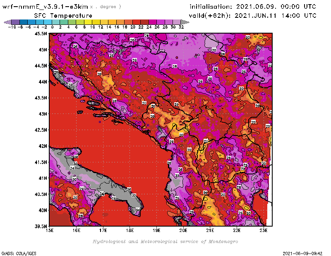Click the dark red 22 to 24 swatch

[x=144, y=22]
